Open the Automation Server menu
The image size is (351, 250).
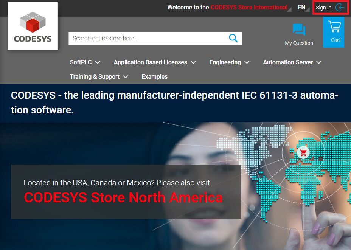pos(292,62)
